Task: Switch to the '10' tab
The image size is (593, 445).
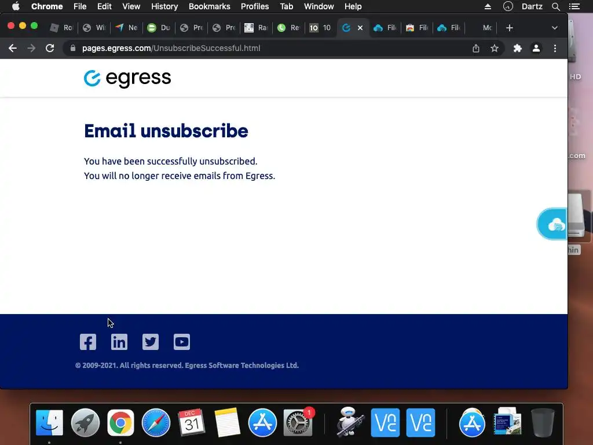Action: tap(320, 28)
